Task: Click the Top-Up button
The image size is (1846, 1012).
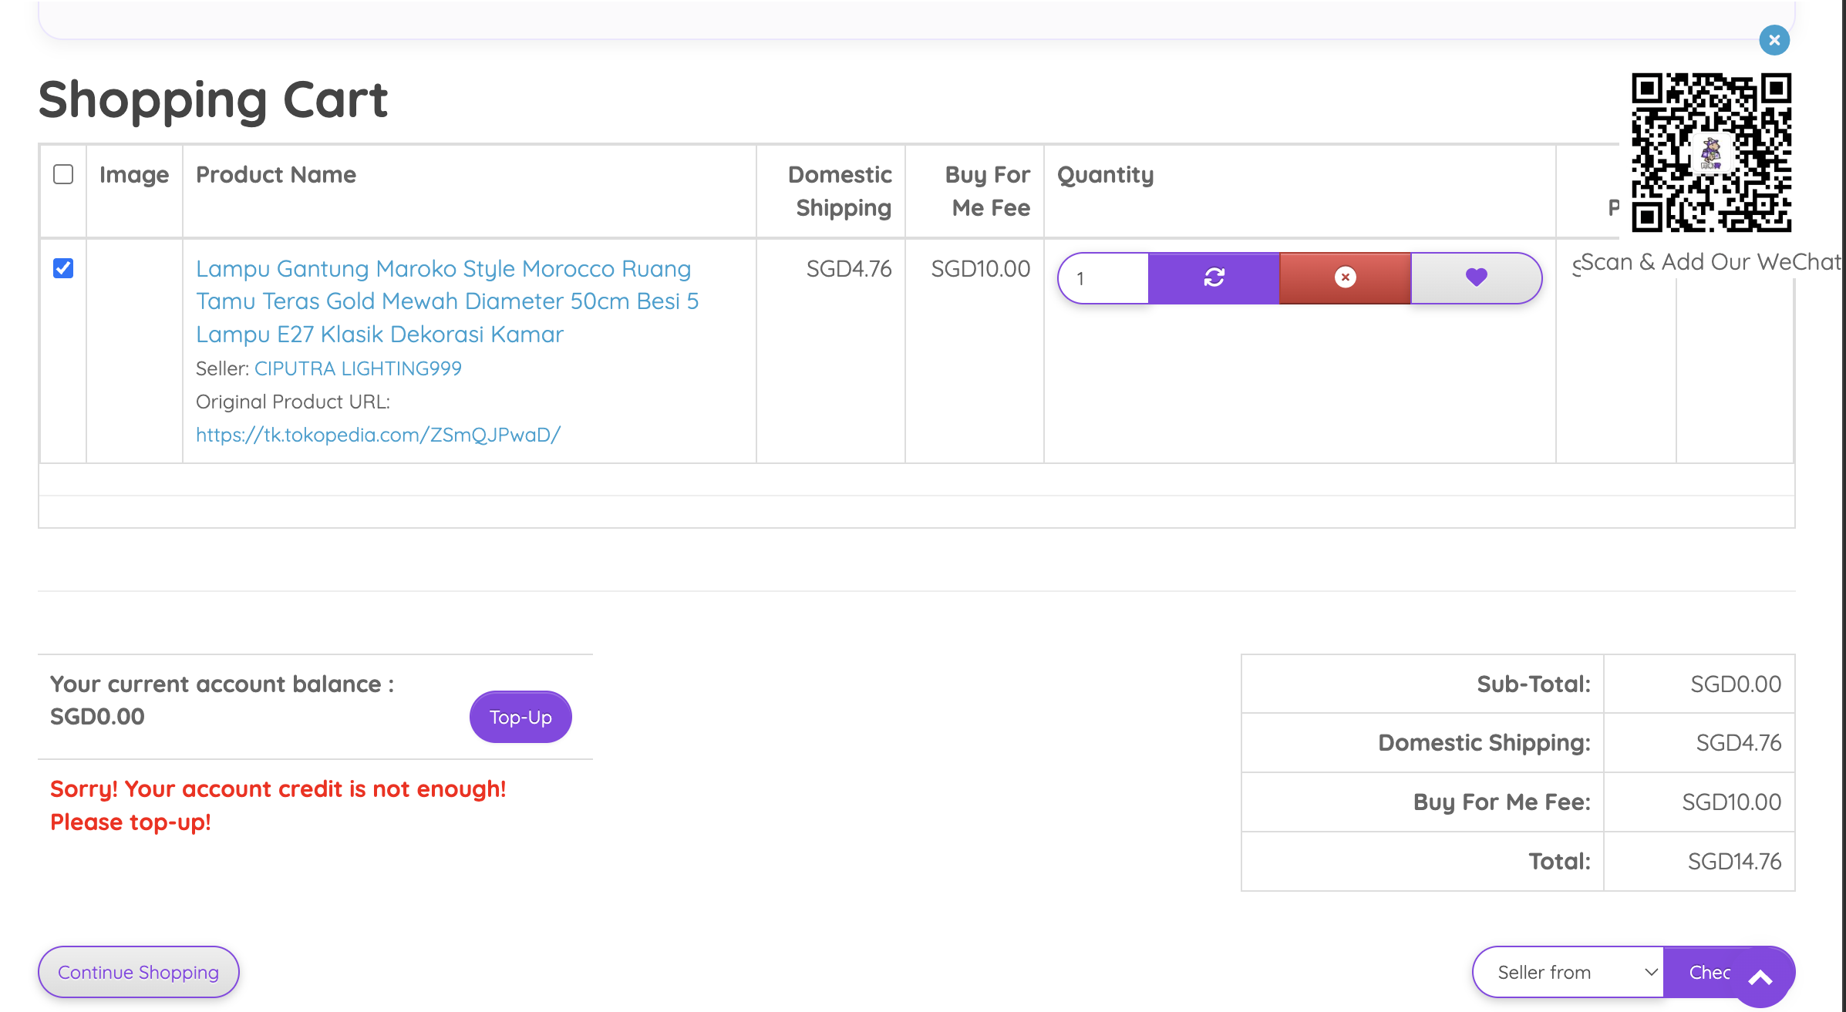Action: click(520, 717)
